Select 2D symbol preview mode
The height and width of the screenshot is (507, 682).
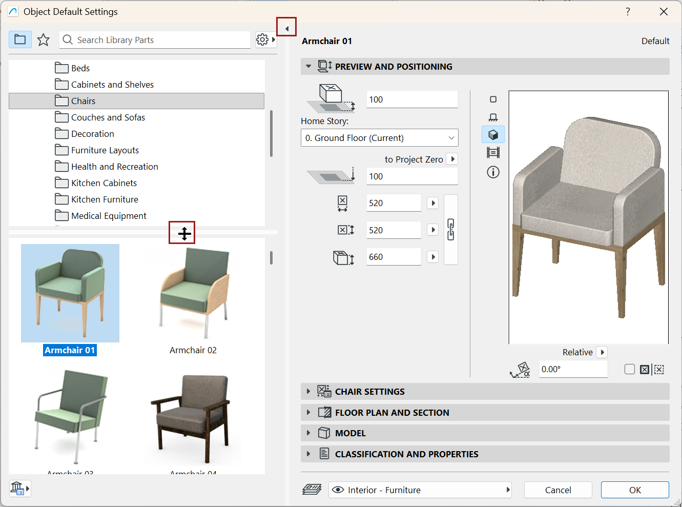pyautogui.click(x=493, y=99)
